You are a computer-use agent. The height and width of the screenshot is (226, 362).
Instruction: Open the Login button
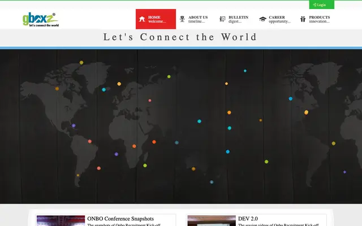tap(322, 5)
